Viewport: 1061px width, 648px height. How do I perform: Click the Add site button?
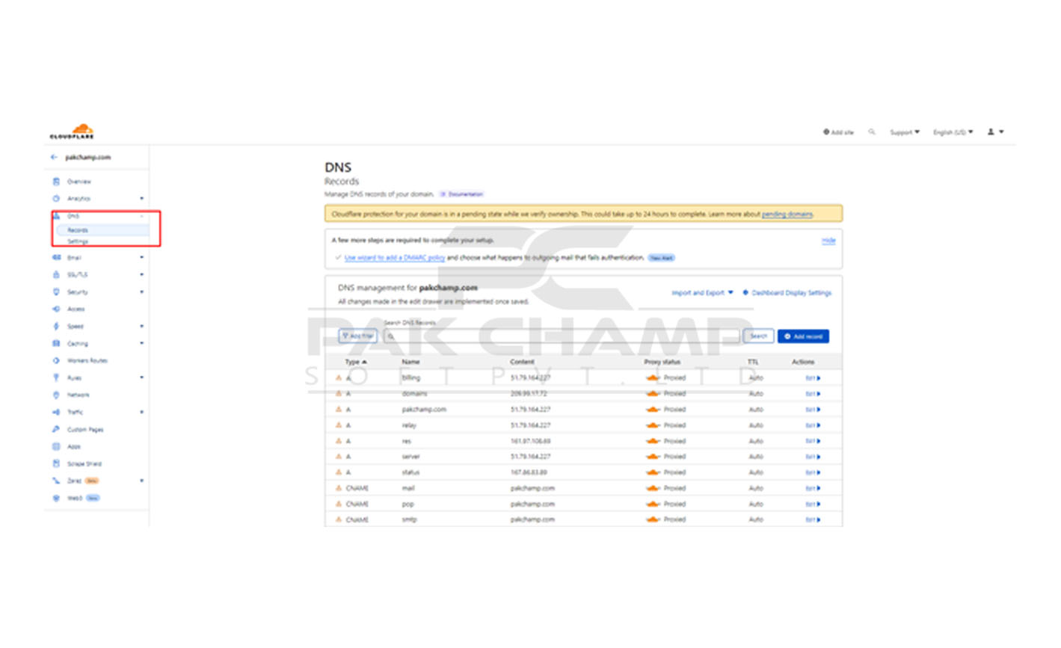838,132
